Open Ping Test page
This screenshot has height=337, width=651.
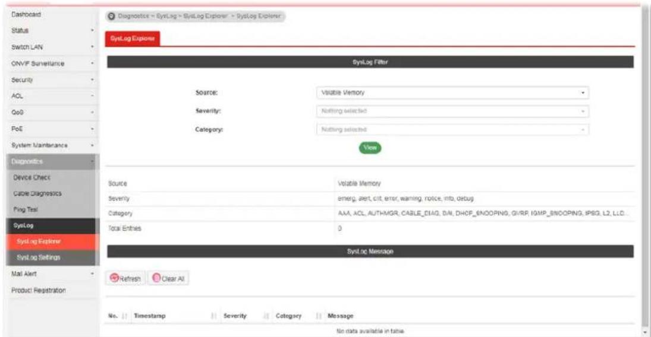(x=26, y=210)
